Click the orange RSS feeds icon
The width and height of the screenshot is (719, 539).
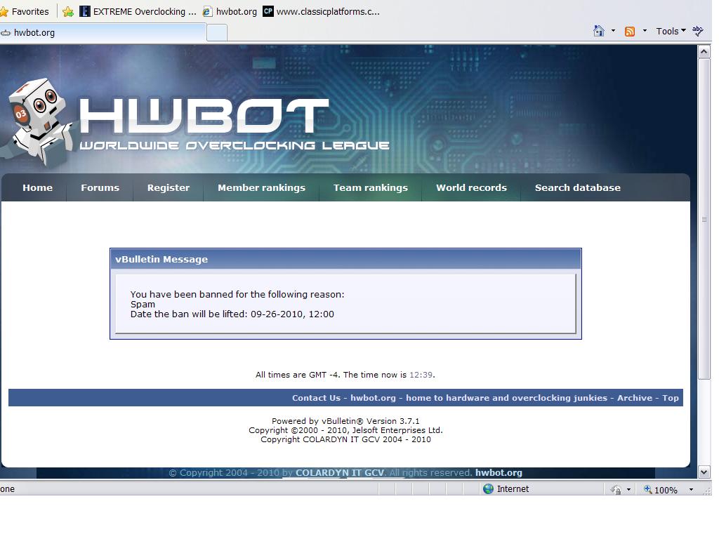pos(630,31)
